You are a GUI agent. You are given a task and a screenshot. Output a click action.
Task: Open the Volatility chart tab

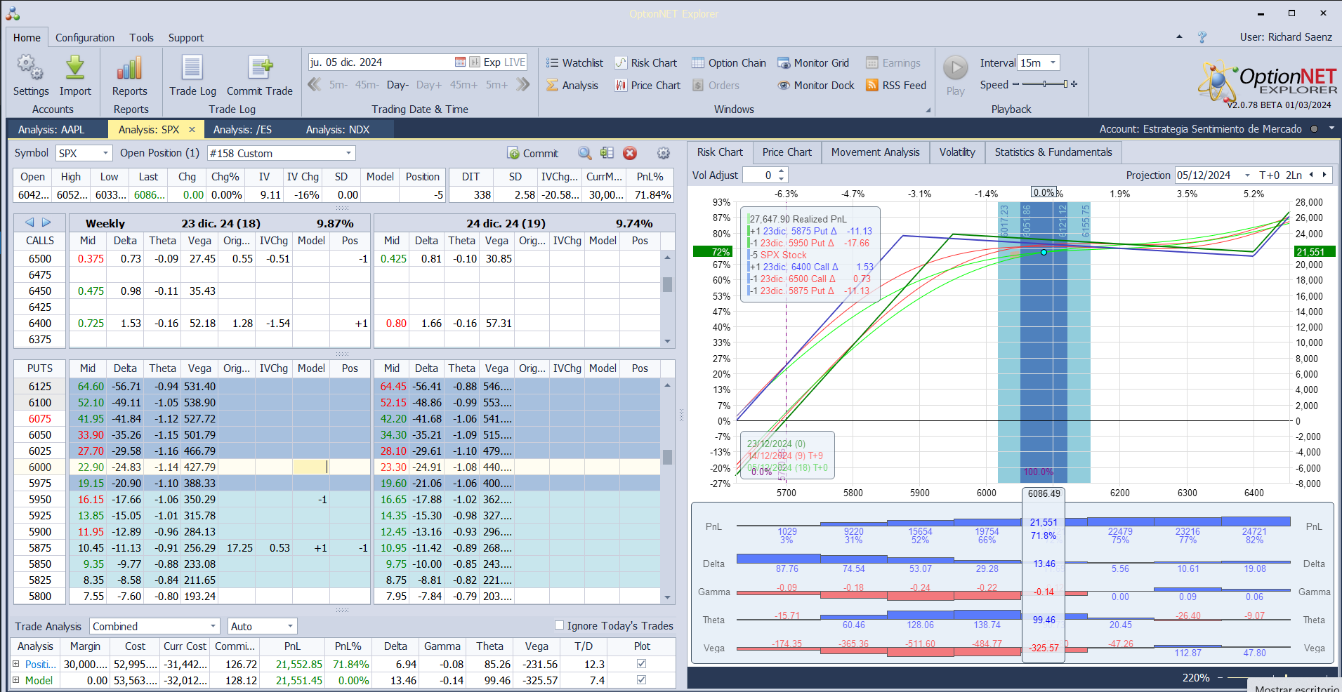[957, 152]
